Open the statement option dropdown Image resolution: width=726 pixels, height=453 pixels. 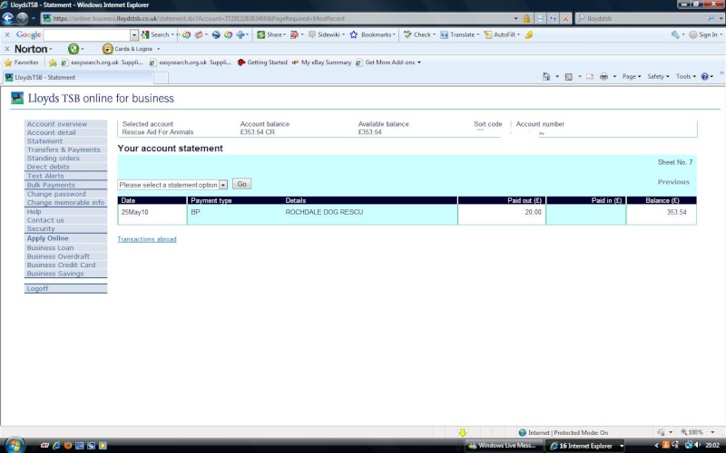coord(172,185)
